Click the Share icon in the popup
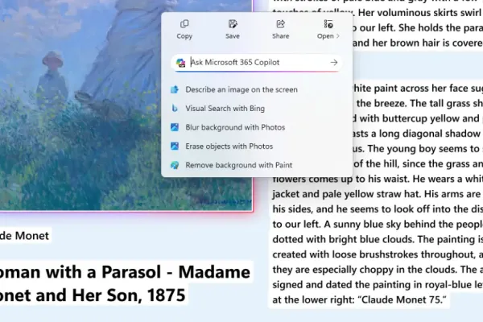 pyautogui.click(x=281, y=24)
